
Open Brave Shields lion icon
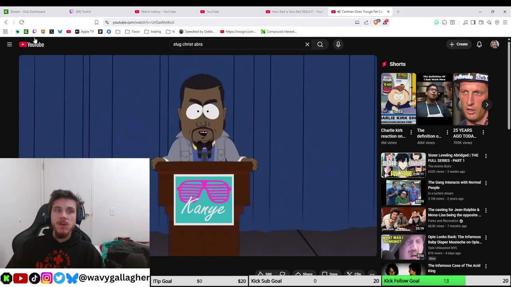tap(376, 22)
